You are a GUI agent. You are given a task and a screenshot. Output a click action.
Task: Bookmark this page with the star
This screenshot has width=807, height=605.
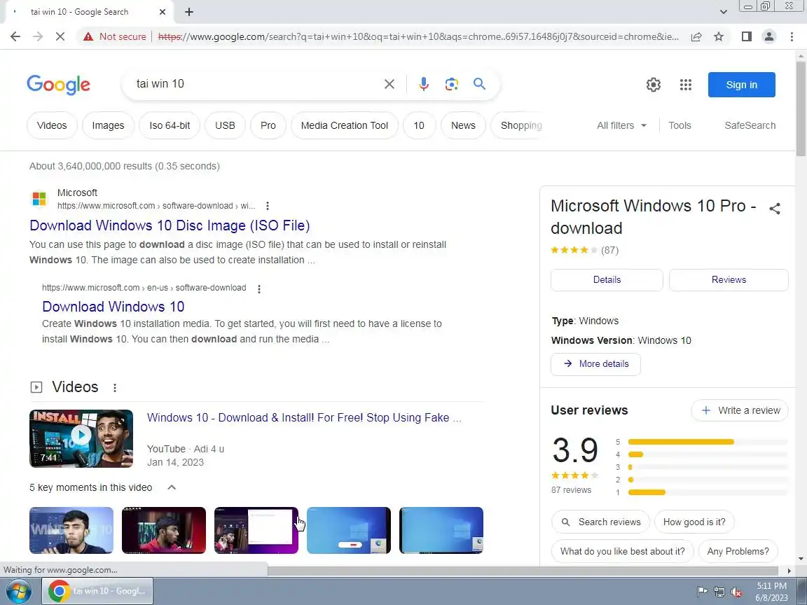(719, 36)
